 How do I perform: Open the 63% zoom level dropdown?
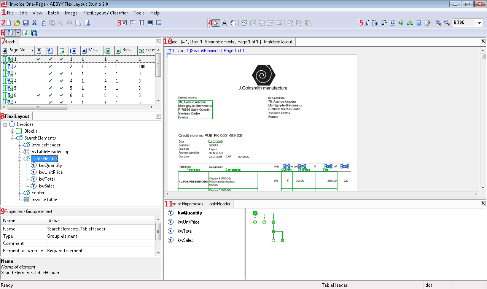click(479, 23)
